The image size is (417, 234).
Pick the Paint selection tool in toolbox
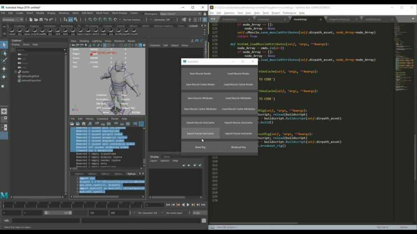tap(4, 61)
